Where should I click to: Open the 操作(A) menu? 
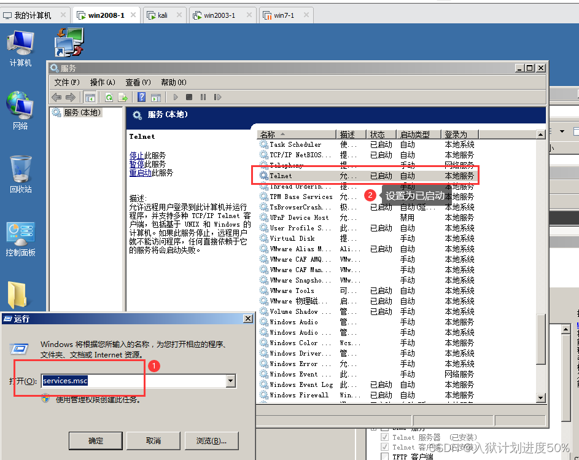pos(103,82)
